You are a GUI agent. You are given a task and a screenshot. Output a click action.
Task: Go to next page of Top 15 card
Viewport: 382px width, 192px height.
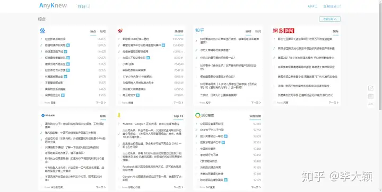click(x=179, y=187)
